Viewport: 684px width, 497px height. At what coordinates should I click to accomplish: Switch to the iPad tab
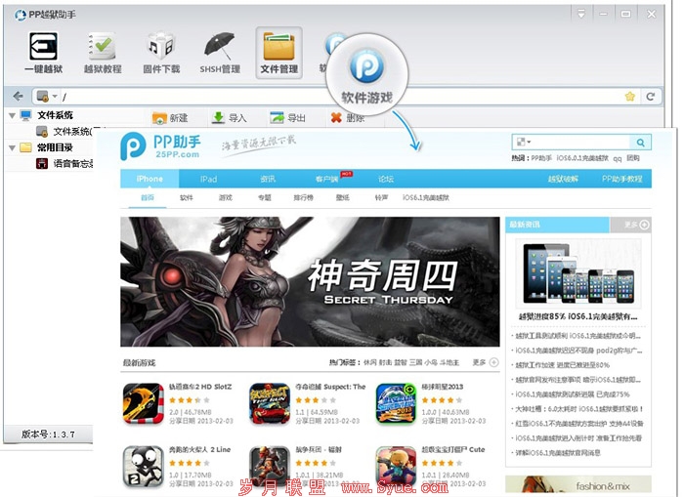(x=208, y=180)
